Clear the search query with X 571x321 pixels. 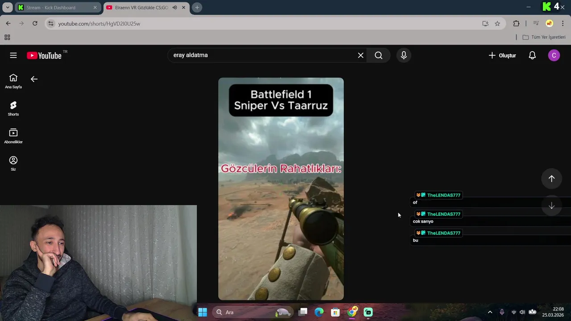[360, 55]
